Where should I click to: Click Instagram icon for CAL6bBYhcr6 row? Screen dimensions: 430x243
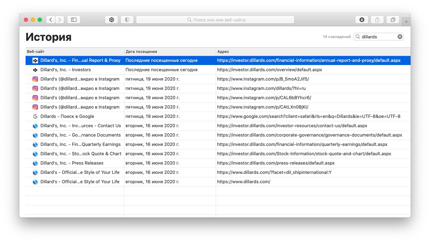(x=35, y=98)
